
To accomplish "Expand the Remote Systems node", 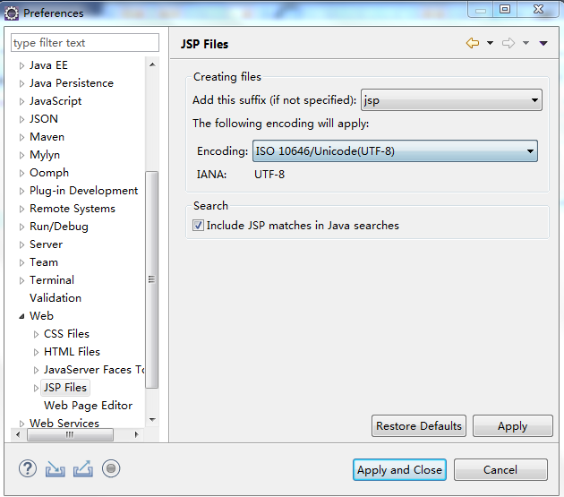I will pyautogui.click(x=21, y=209).
